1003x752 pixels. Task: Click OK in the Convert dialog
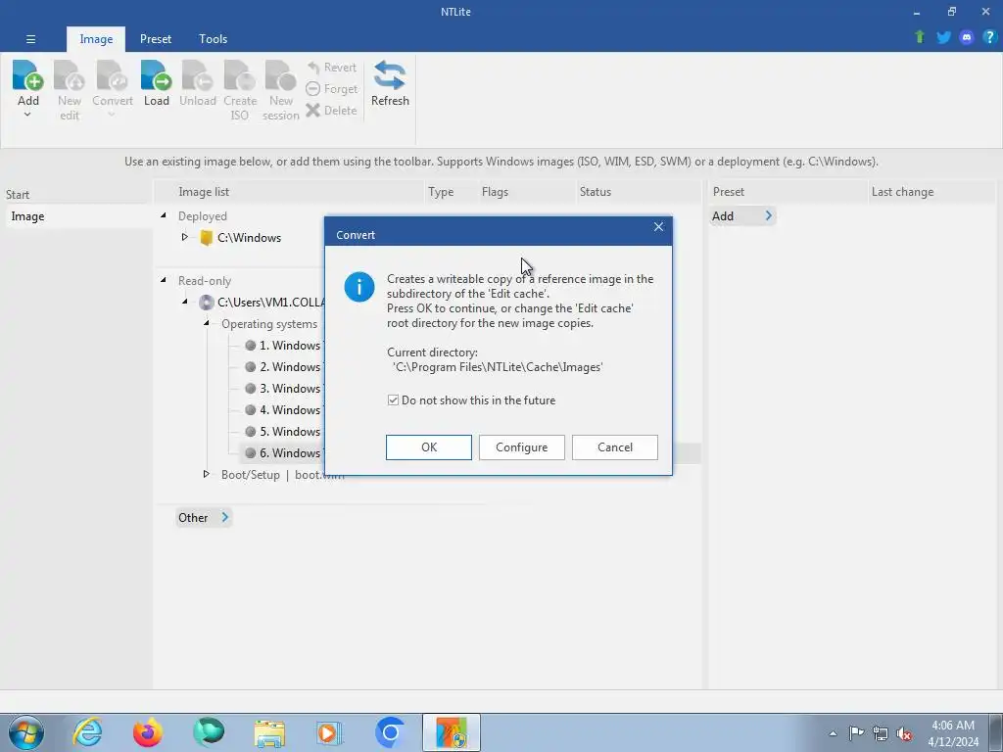point(429,446)
